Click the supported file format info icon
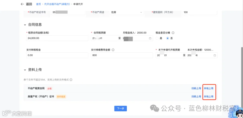 tap(71, 80)
